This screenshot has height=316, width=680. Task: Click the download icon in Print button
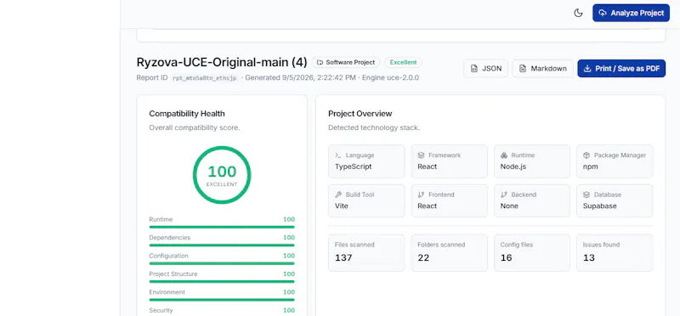(x=587, y=69)
